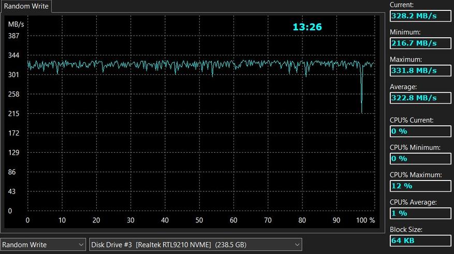
Task: Click the Current speed 328.2 MB/s field
Action: pos(420,16)
